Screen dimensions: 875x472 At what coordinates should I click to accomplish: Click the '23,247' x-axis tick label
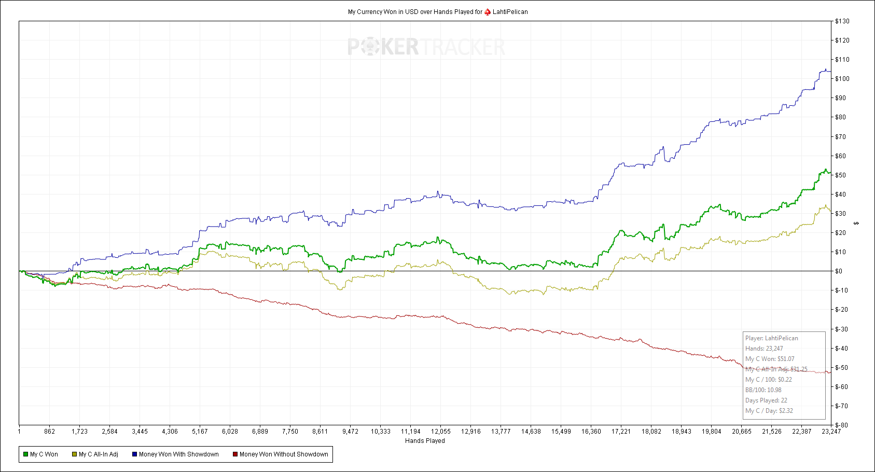coord(831,432)
